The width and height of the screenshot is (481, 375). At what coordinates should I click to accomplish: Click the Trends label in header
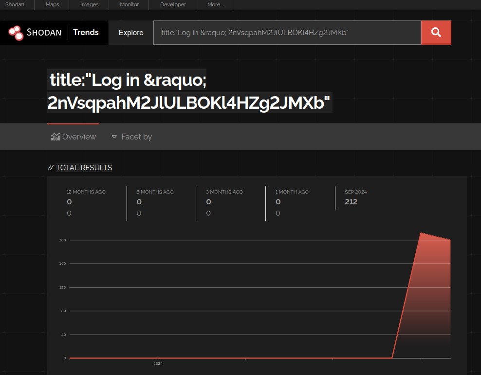pyautogui.click(x=86, y=33)
